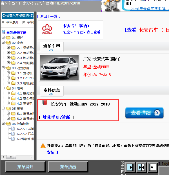Expand the 4.1 空调控制 node
This screenshot has width=169, height=175.
tap(8, 93)
